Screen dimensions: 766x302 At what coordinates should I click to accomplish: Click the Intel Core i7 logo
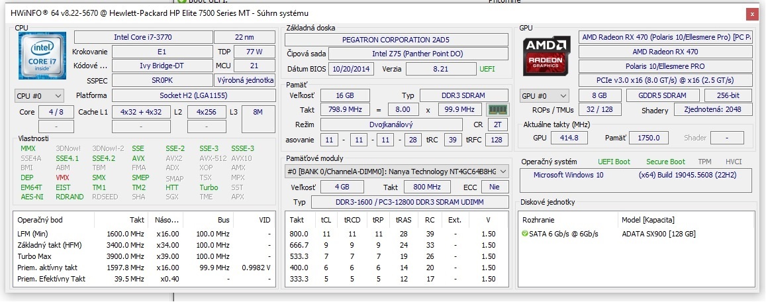42,57
